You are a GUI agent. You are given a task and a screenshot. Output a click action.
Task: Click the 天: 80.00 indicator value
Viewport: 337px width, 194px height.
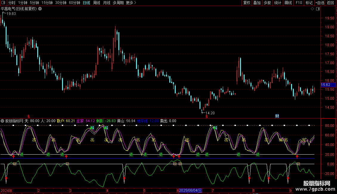tap(32, 121)
